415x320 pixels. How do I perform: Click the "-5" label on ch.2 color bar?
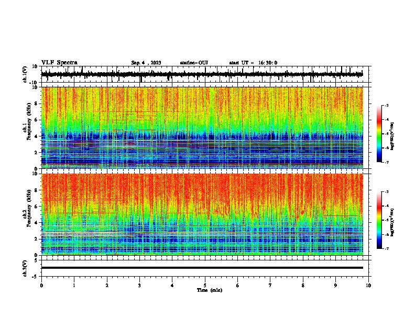[386, 220]
